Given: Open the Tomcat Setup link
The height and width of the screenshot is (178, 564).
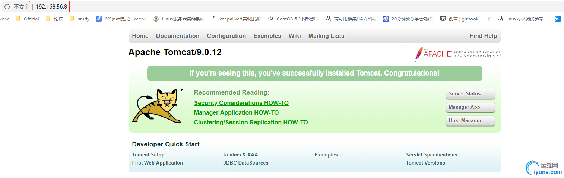Looking at the screenshot, I should [x=148, y=155].
